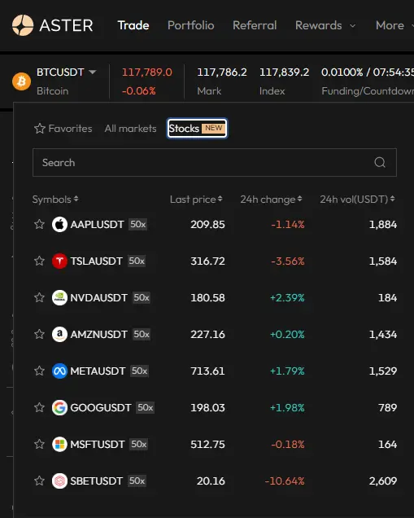Click the ASTER brand name
Screen dimensions: 414x518
coord(67,25)
